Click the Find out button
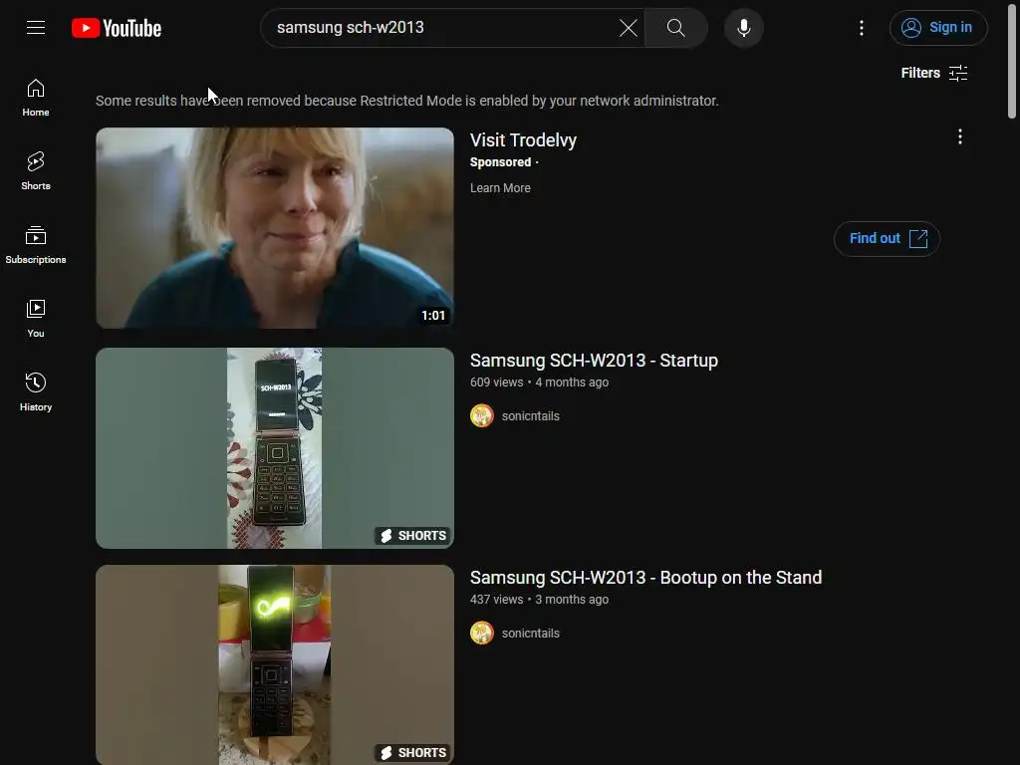This screenshot has width=1020, height=765. (887, 239)
